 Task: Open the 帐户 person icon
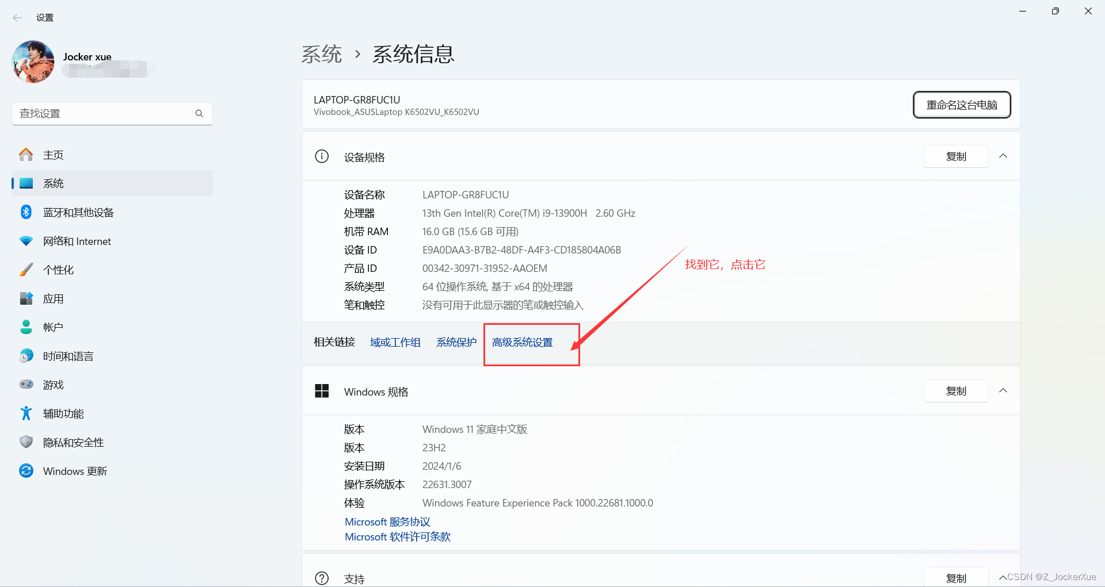click(26, 327)
